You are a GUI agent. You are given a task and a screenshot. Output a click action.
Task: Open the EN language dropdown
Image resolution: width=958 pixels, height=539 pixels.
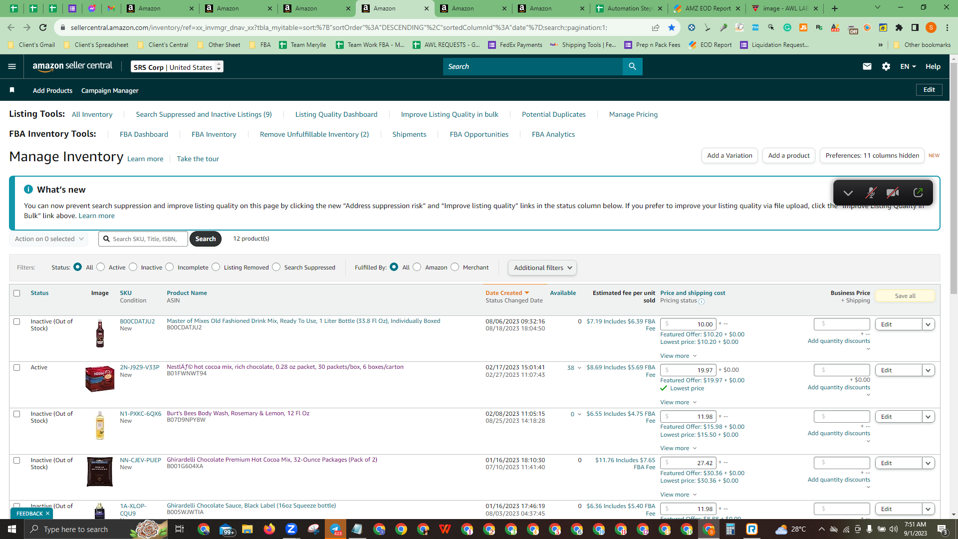pos(908,66)
